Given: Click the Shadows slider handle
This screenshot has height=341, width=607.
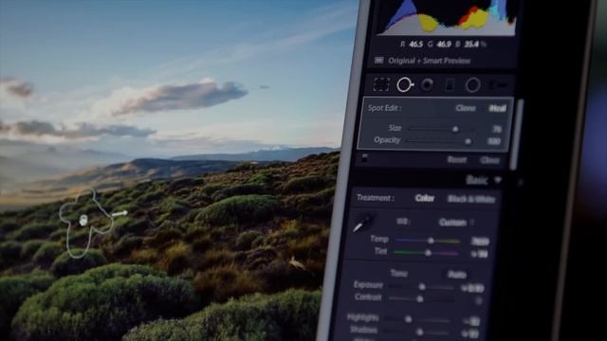Looking at the screenshot, I should (419, 332).
